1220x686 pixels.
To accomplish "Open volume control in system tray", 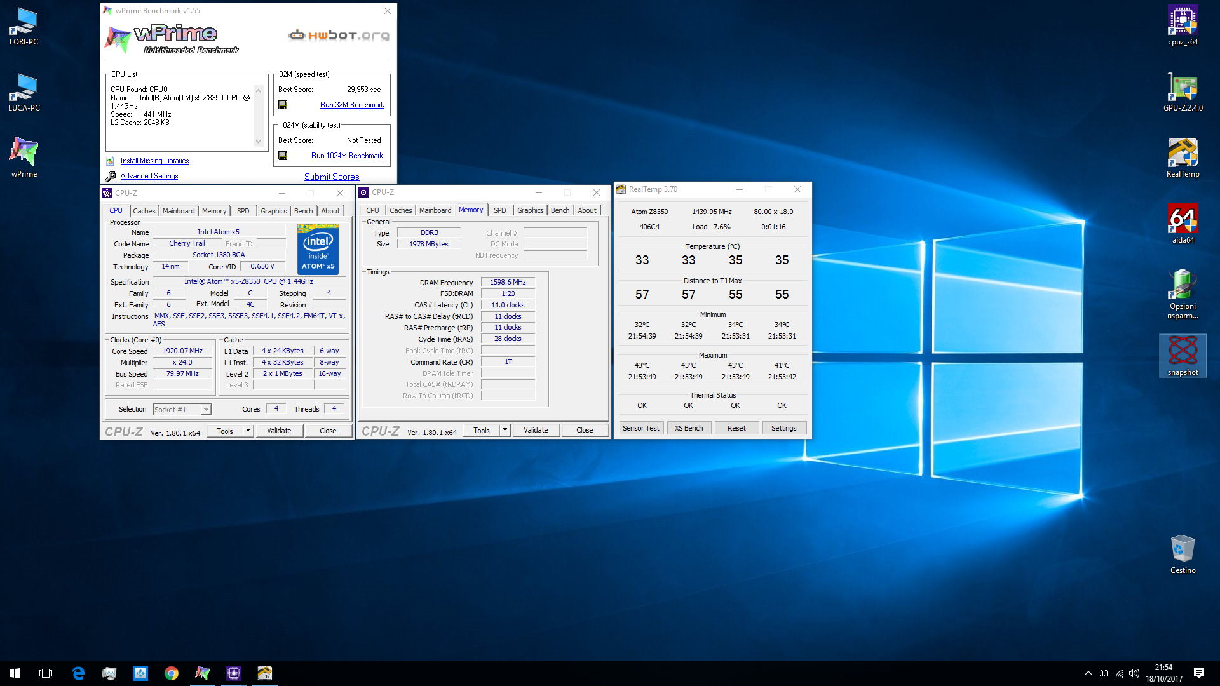I will point(1134,673).
